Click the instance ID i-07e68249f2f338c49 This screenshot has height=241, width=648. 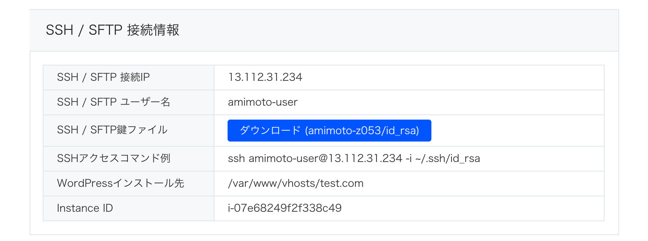(285, 208)
